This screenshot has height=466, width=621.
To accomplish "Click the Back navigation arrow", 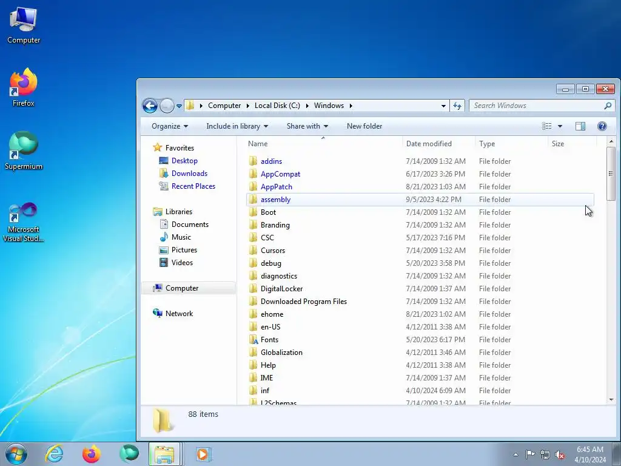I will pyautogui.click(x=150, y=106).
